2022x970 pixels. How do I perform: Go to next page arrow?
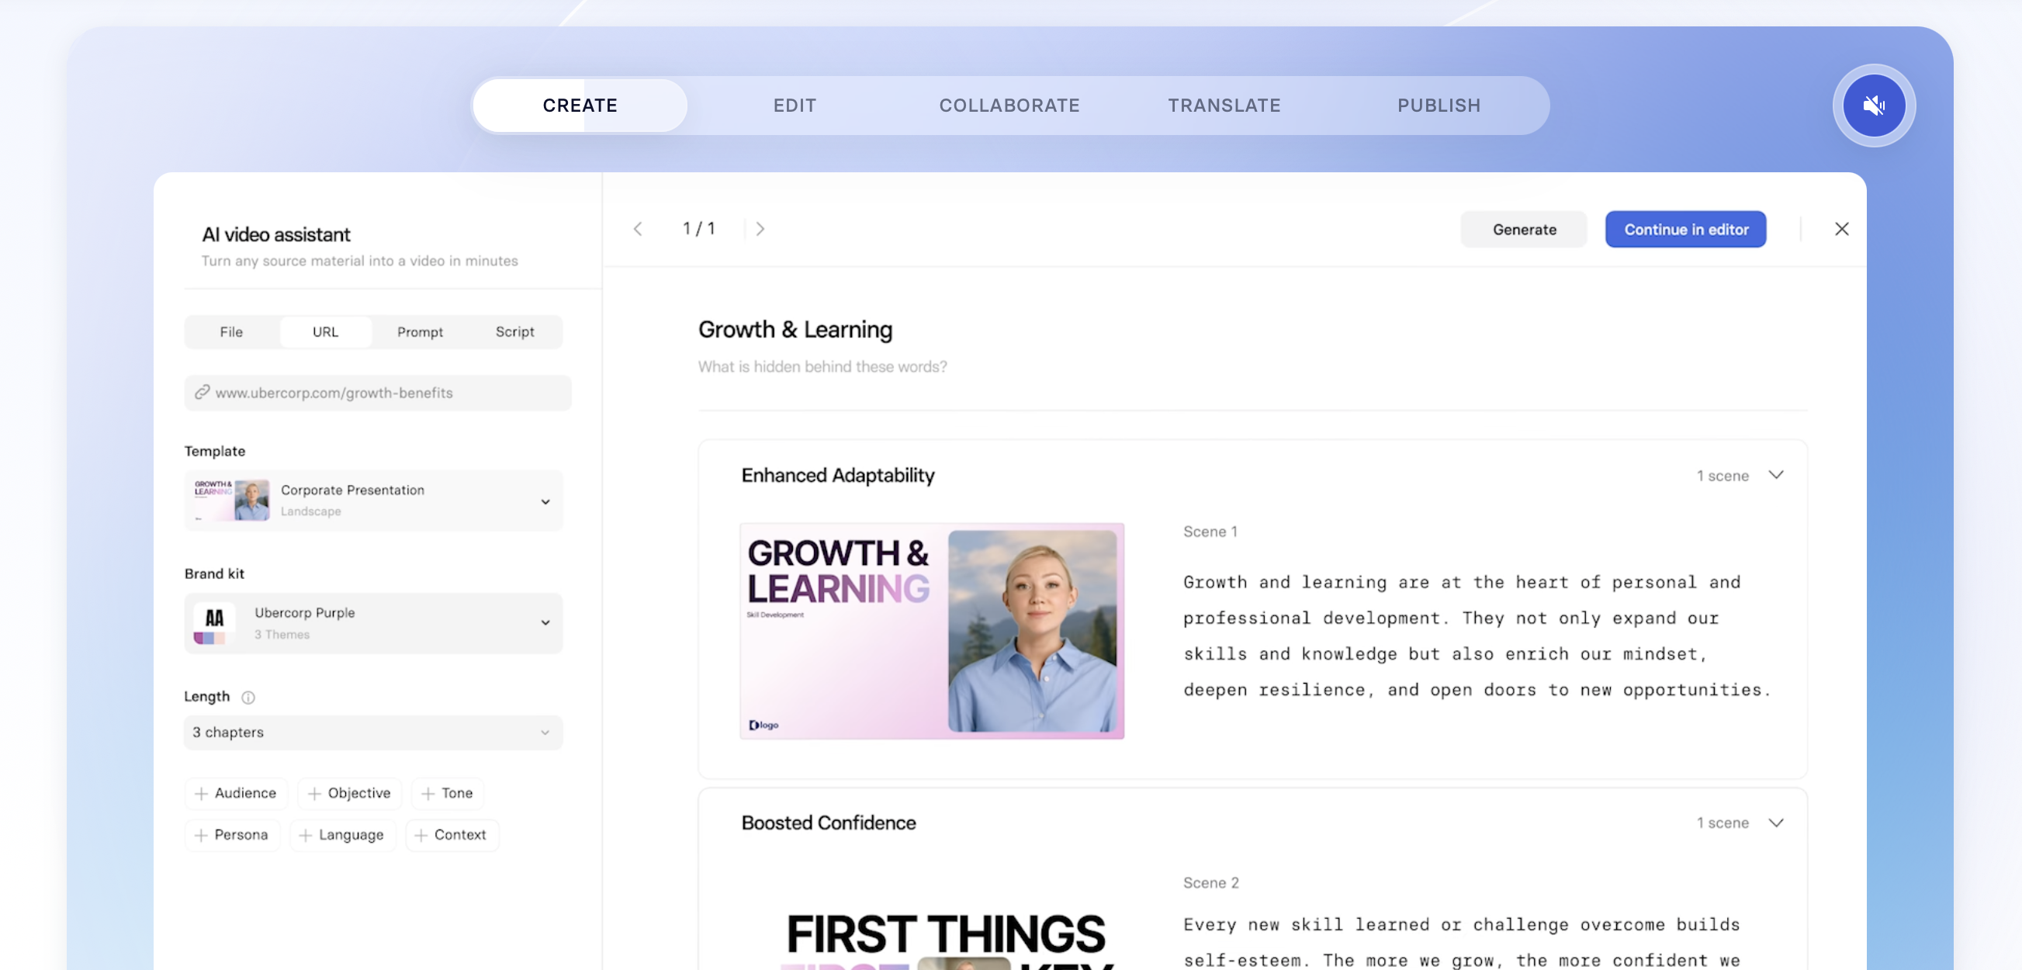coord(760,229)
